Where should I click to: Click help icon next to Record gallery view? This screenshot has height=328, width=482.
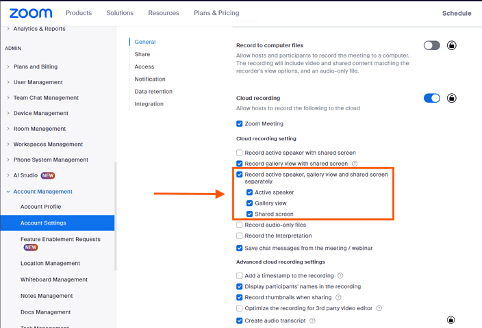coord(355,164)
